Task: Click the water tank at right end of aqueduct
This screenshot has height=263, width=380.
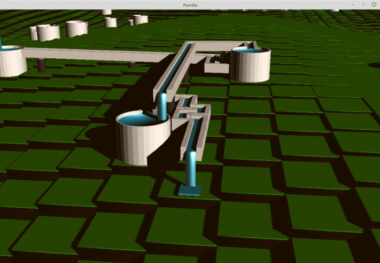Action: pos(251,64)
